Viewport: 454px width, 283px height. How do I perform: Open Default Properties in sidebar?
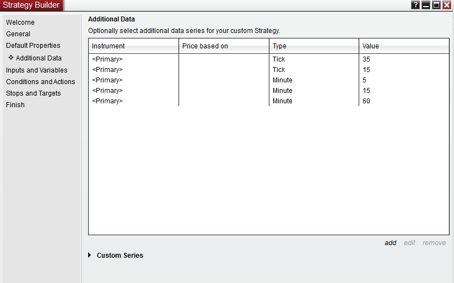click(x=33, y=46)
